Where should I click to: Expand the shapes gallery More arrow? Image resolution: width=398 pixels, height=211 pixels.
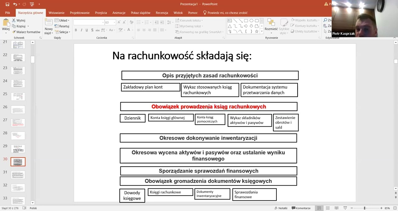tap(262, 32)
